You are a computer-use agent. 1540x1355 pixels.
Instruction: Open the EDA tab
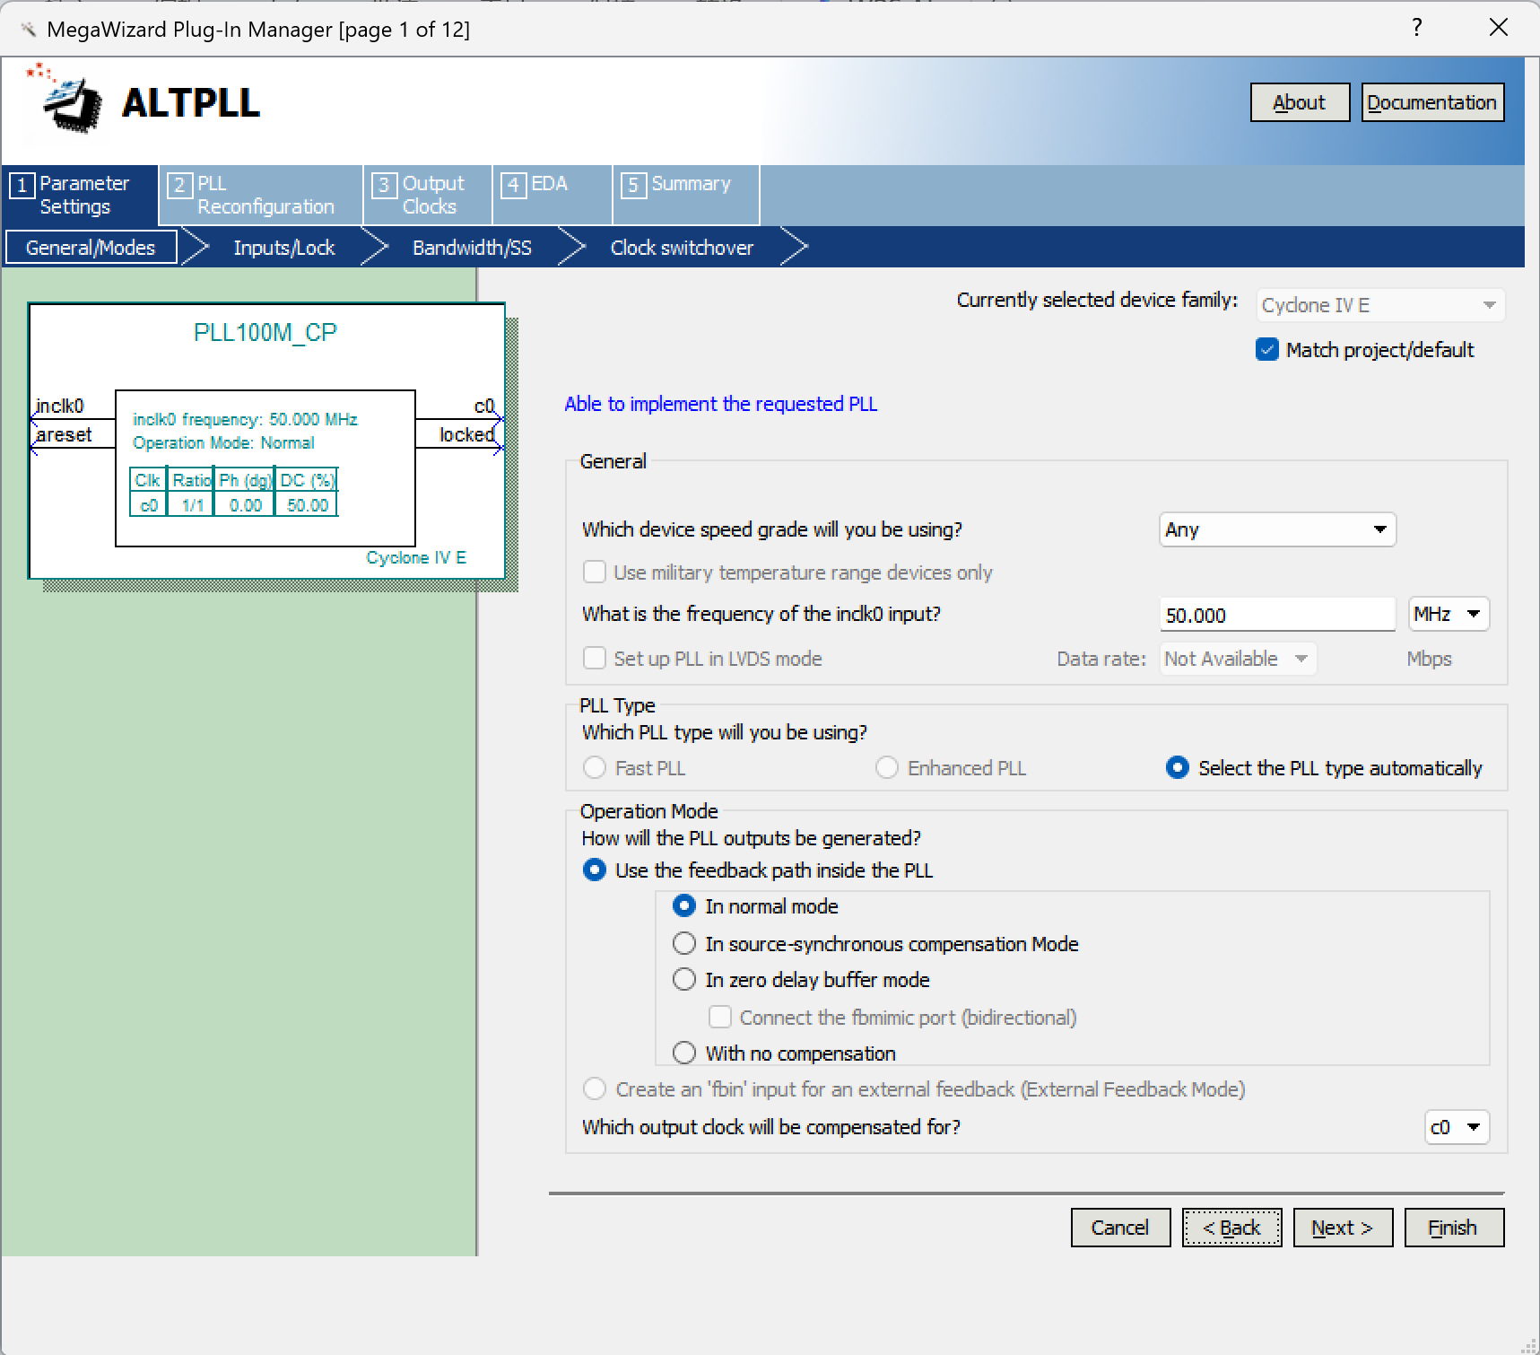(x=552, y=195)
